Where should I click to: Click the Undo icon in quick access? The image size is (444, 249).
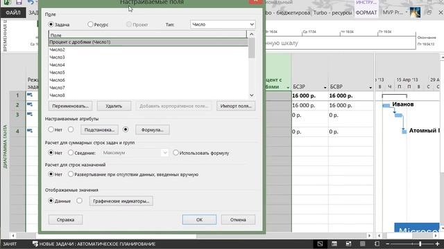point(31,2)
